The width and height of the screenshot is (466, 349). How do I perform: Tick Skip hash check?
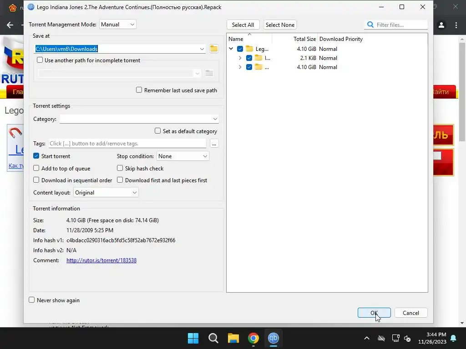[120, 168]
